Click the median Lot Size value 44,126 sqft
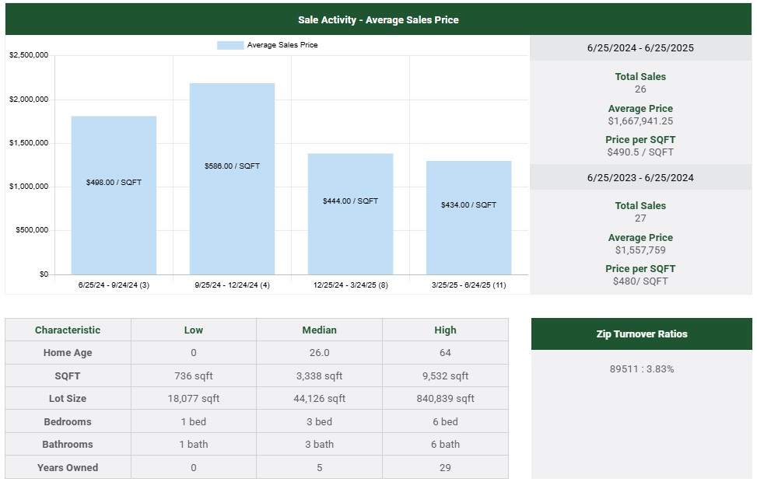This screenshot has height=482, width=757. pos(319,399)
